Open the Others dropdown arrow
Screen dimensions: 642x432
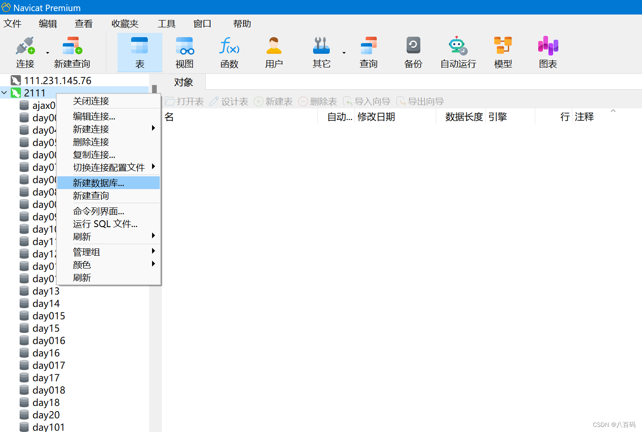tap(344, 53)
